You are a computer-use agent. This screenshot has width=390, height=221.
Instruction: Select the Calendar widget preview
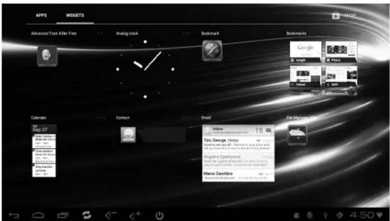pos(44,151)
